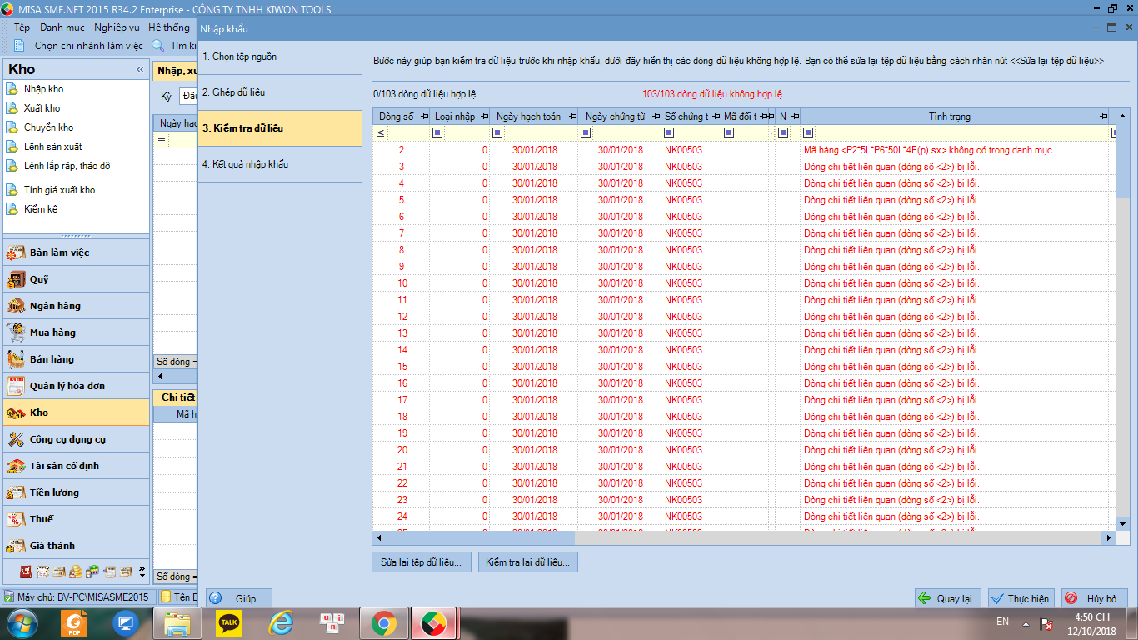Image resolution: width=1138 pixels, height=640 pixels.
Task: Expand the sidebar overflow chevron for more modules
Action: pyautogui.click(x=142, y=572)
